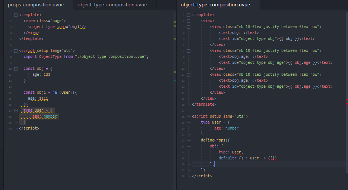The width and height of the screenshot is (348, 190).
Task: Collapse the template block on right pane line 1
Action: coord(189,15)
